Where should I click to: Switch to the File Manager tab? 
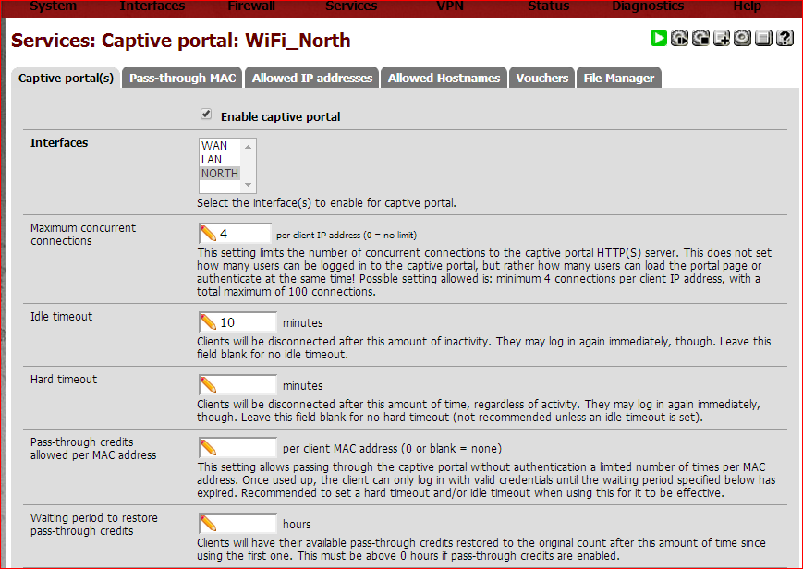pyautogui.click(x=618, y=78)
